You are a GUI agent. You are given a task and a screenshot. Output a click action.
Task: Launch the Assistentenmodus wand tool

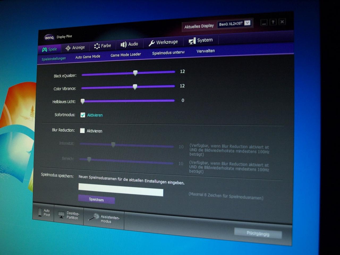pyautogui.click(x=104, y=219)
